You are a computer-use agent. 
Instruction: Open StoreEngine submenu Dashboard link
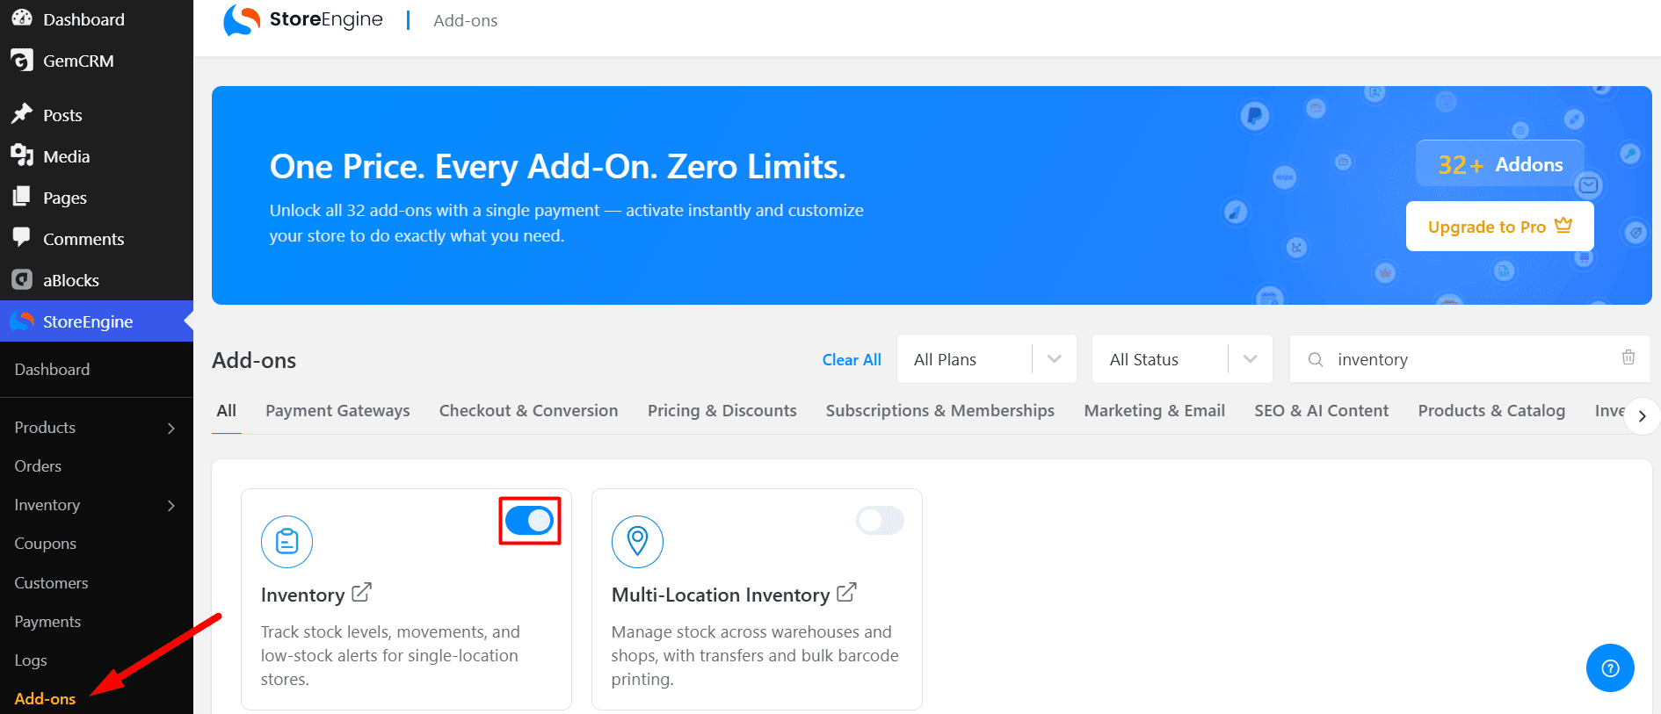pyautogui.click(x=52, y=370)
